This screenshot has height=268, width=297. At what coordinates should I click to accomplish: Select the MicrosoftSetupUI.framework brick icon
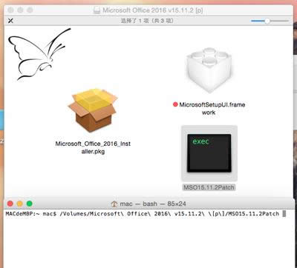click(209, 70)
